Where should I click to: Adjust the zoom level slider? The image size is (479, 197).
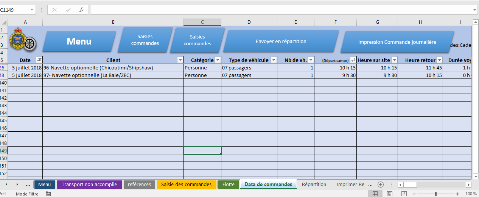(435, 194)
